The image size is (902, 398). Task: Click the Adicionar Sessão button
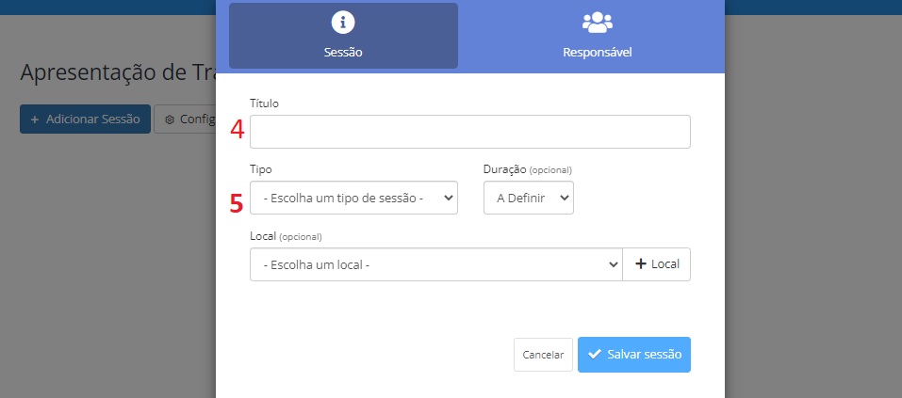[85, 119]
